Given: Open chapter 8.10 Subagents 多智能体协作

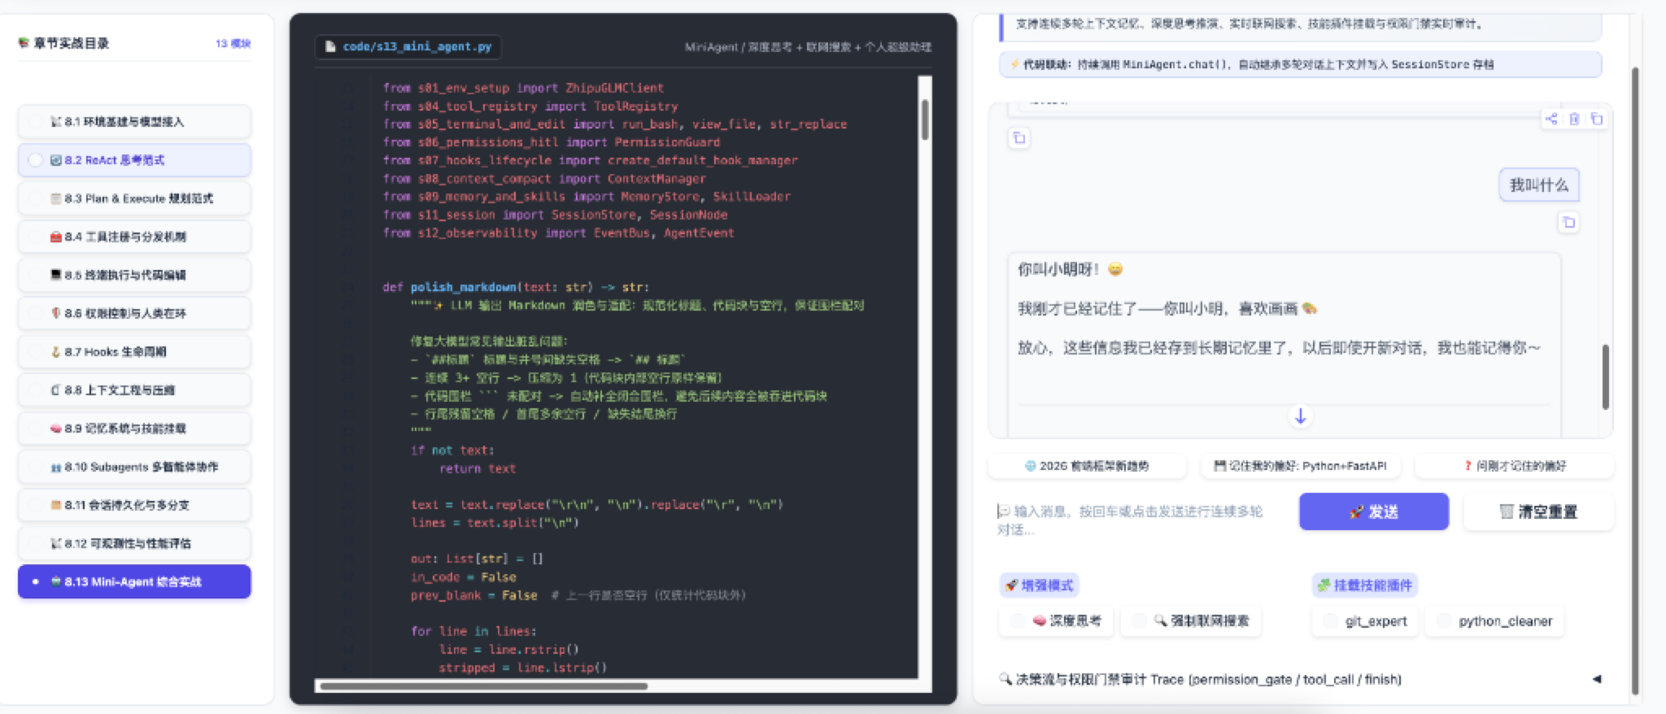Looking at the screenshot, I should click(x=134, y=467).
